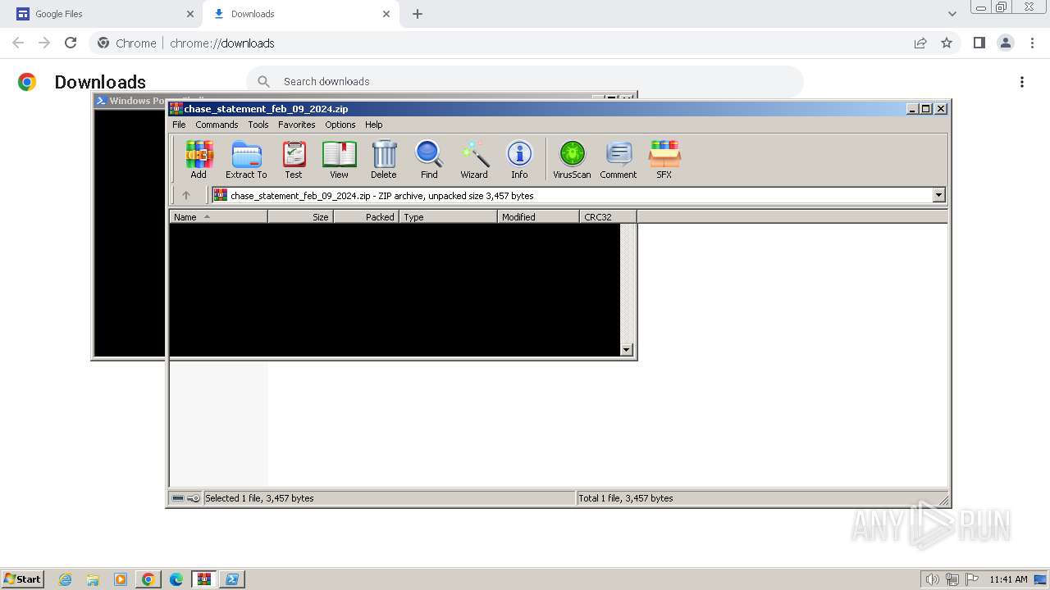This screenshot has width=1050, height=590.
Task: Open Chrome three-dot menu
Action: pos(1032,43)
